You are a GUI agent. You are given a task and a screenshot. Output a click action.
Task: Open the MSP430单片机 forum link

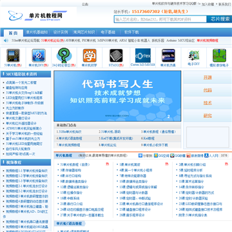[x=108, y=41]
